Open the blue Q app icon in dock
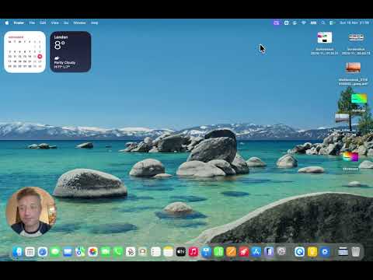The image size is (373, 280). click(300, 252)
